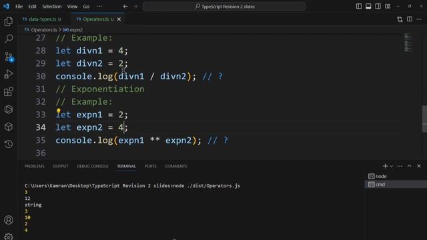
Task: Click Operators.ts in the breadcrumb
Action: [x=44, y=29]
